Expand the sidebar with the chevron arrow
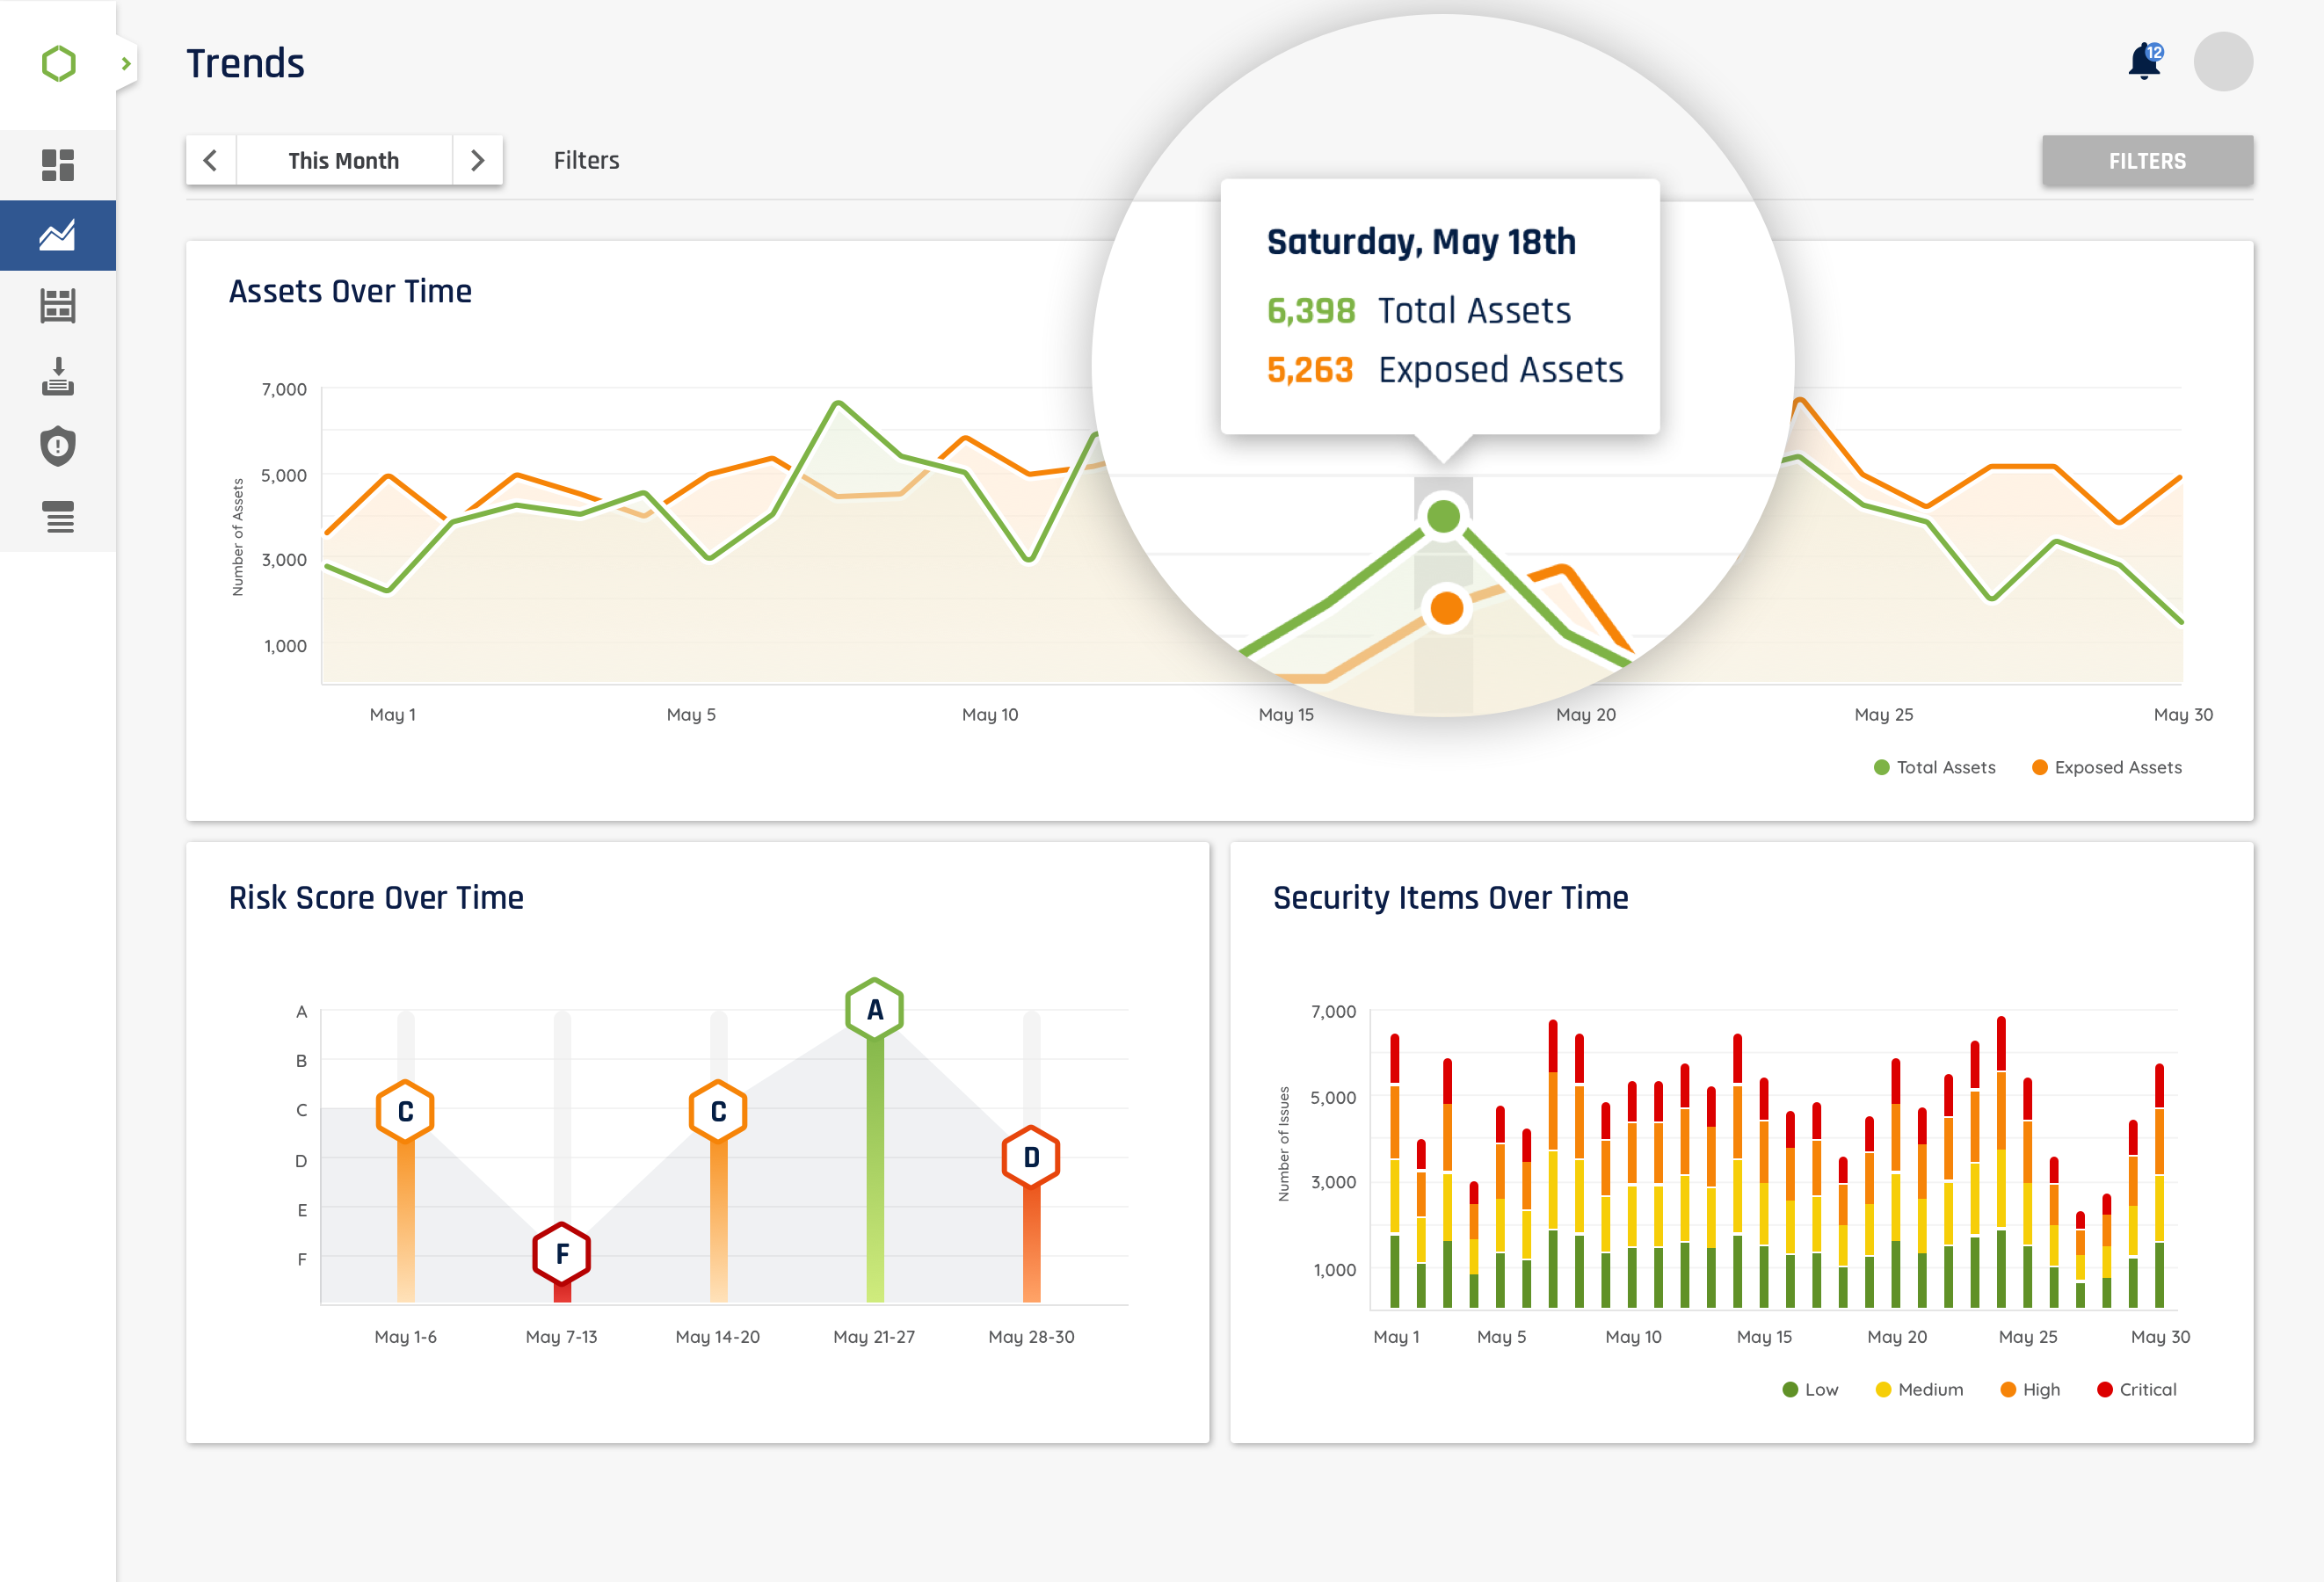2324x1582 pixels. 126,64
